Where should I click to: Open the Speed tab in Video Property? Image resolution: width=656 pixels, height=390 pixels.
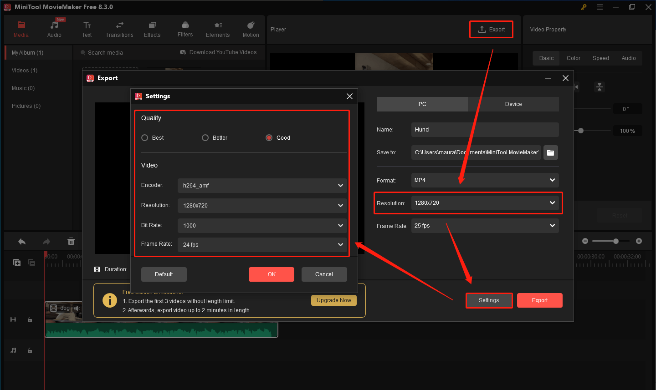tap(601, 58)
